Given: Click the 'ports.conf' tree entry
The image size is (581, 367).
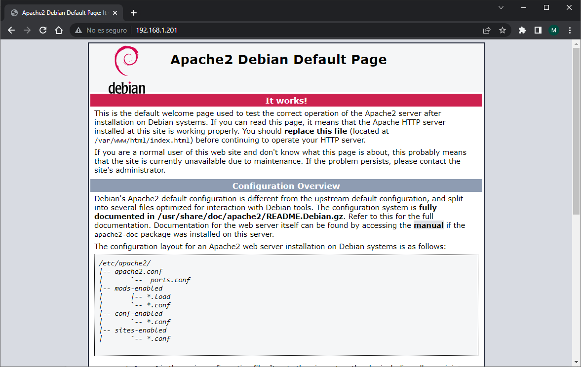Looking at the screenshot, I should click(170, 280).
